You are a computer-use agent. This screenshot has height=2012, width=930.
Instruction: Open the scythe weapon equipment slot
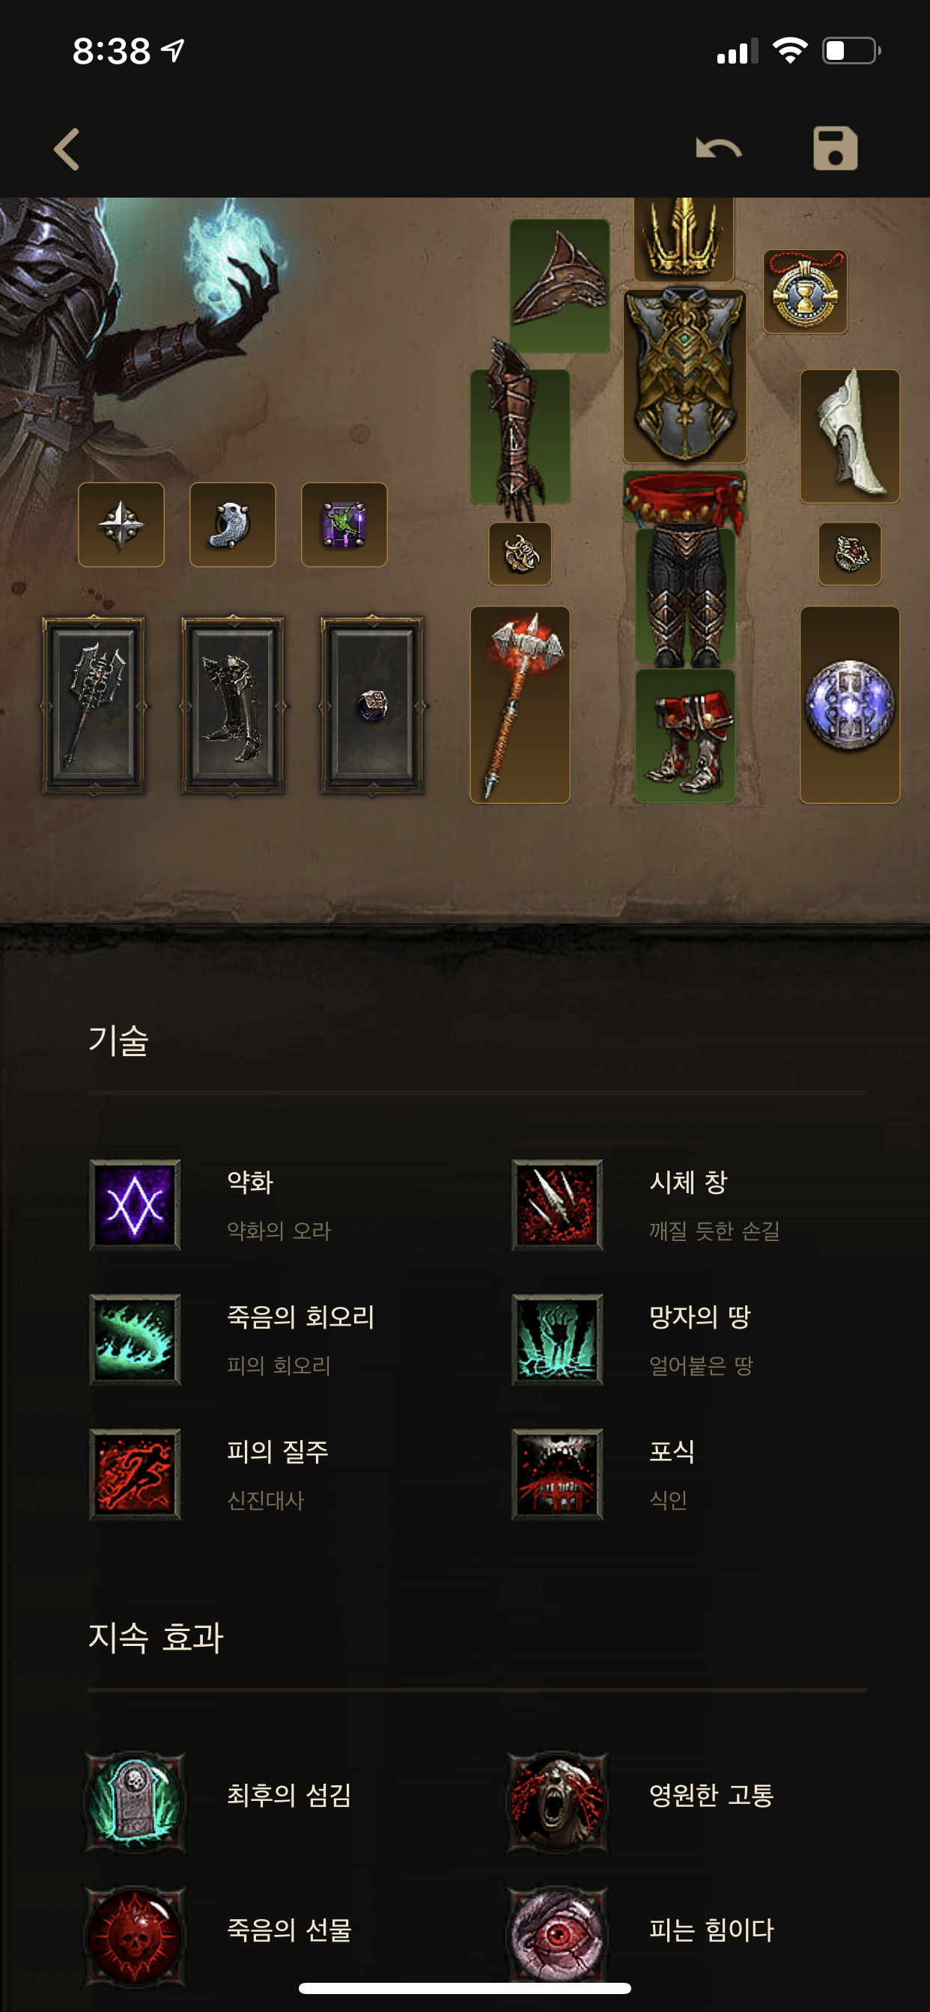pos(520,704)
